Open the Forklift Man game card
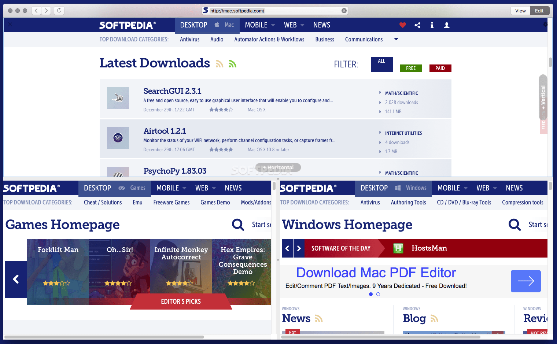 (x=58, y=272)
